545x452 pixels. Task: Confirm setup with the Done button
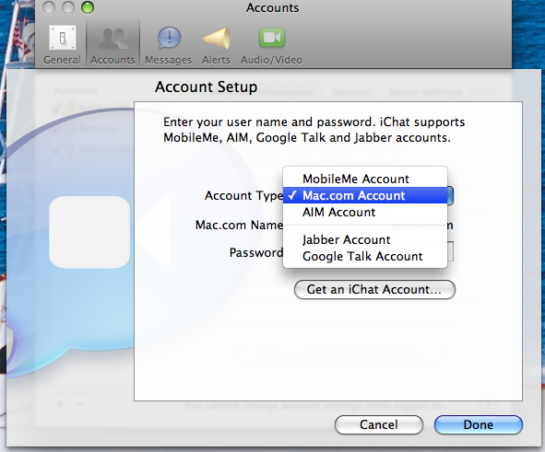pyautogui.click(x=479, y=424)
